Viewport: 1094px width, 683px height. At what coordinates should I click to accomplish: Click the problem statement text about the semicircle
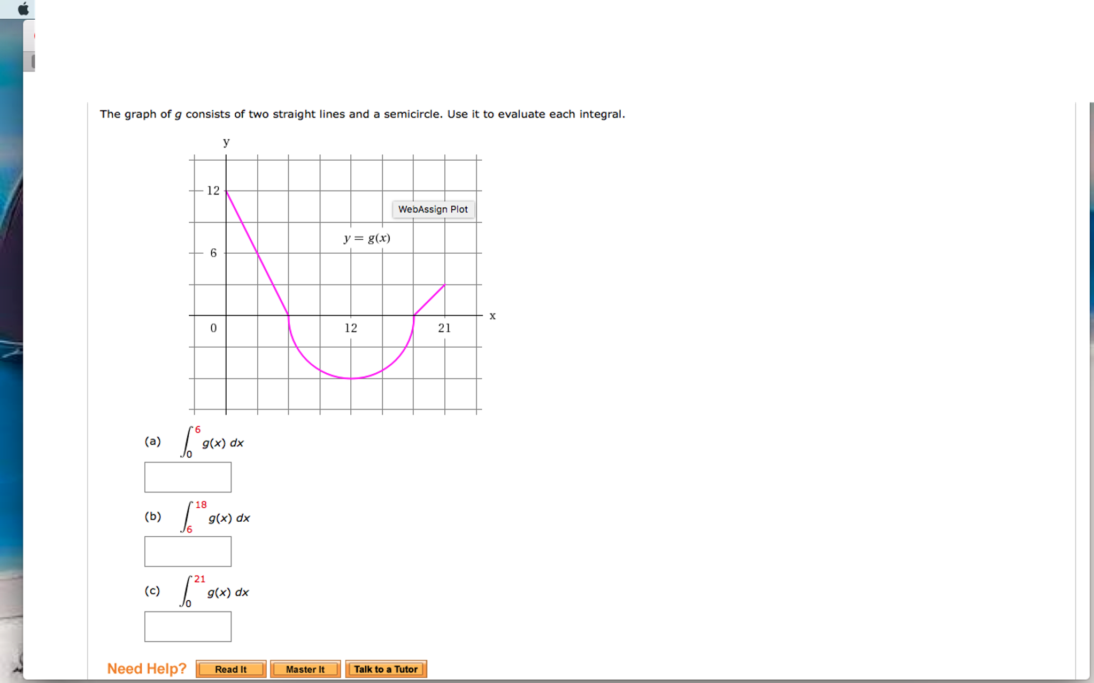pos(363,114)
